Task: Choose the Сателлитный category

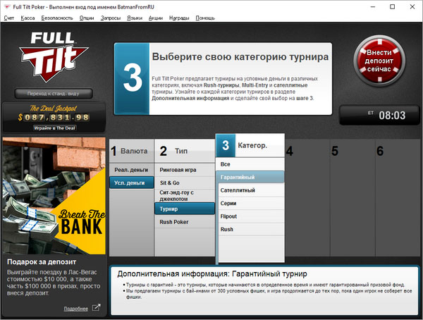Action: coord(251,190)
